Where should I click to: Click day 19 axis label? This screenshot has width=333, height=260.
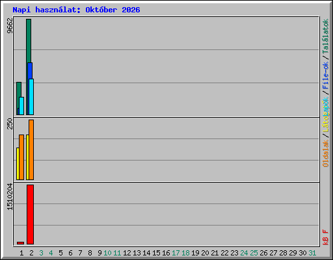[x=195, y=253]
